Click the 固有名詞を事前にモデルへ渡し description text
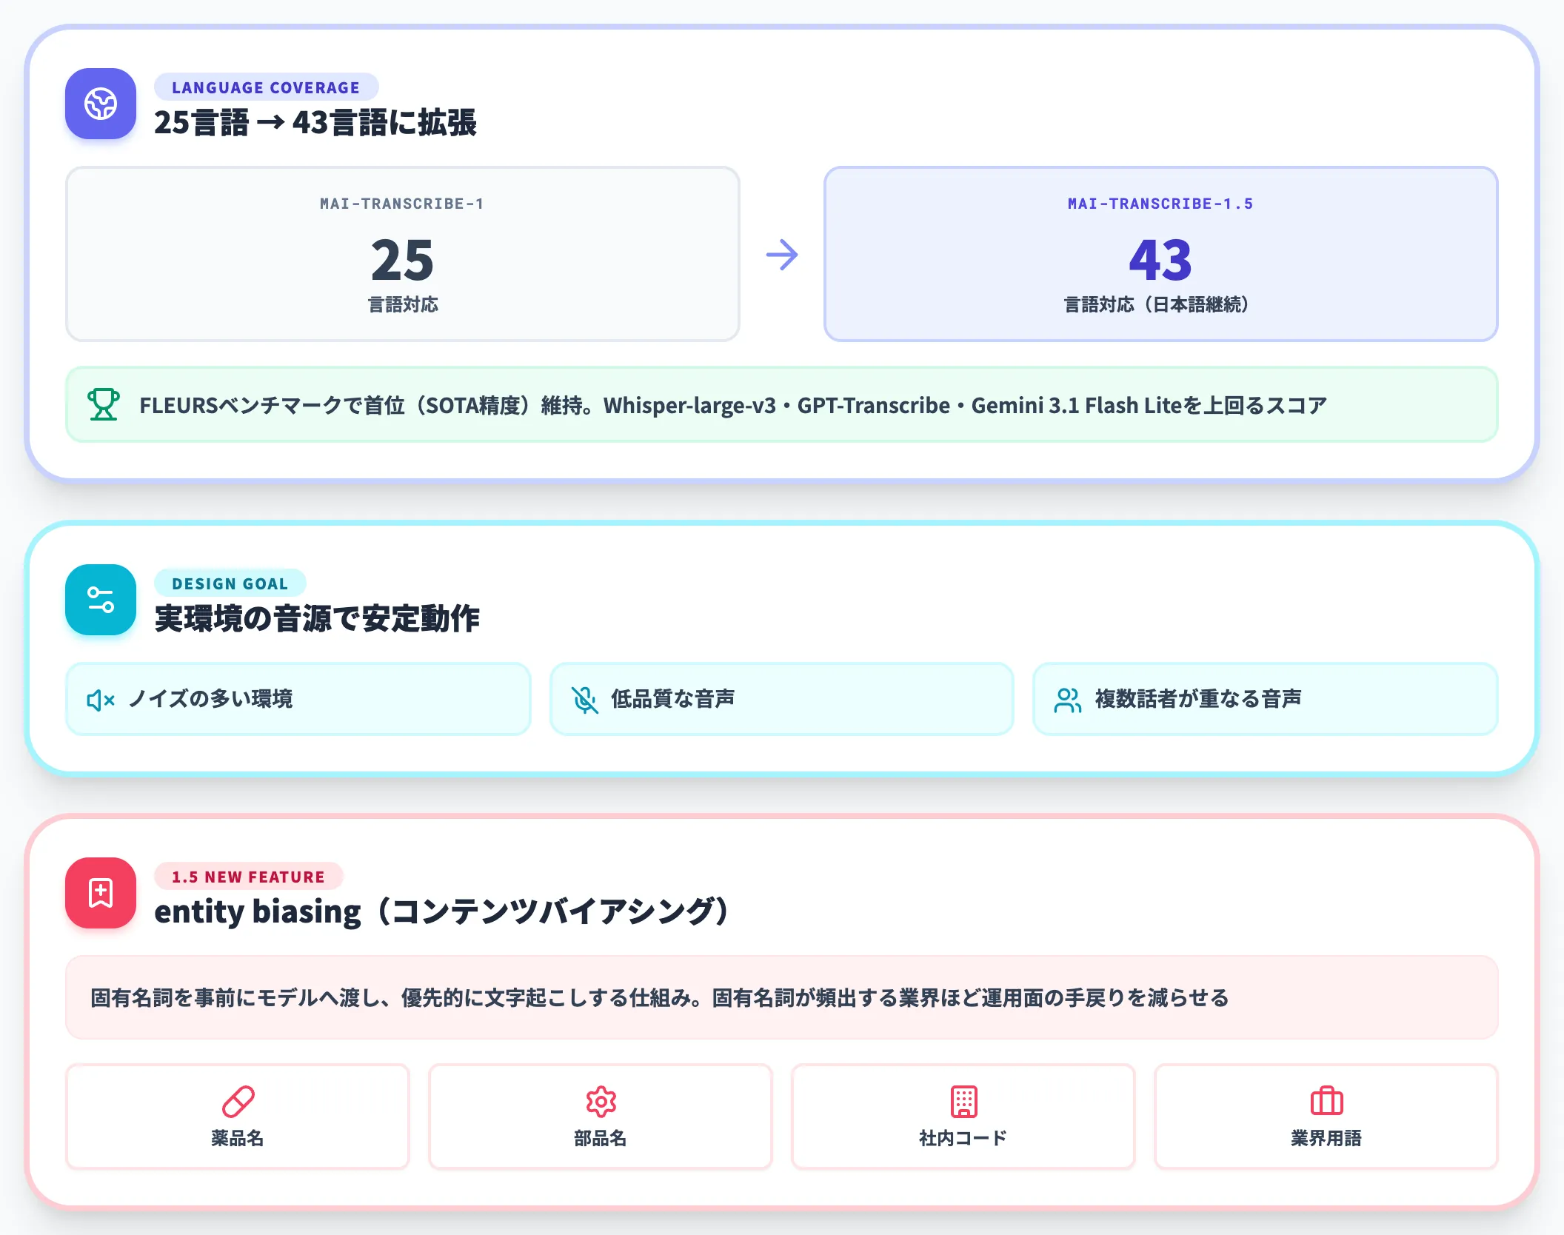The width and height of the screenshot is (1564, 1235). (660, 997)
